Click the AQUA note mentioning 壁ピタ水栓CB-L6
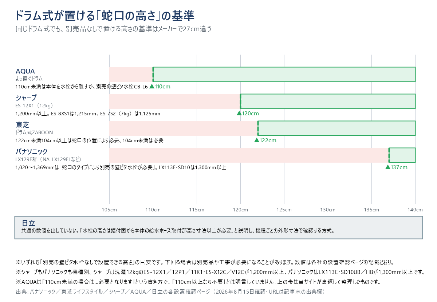The height and width of the screenshot is (302, 437). (82, 87)
